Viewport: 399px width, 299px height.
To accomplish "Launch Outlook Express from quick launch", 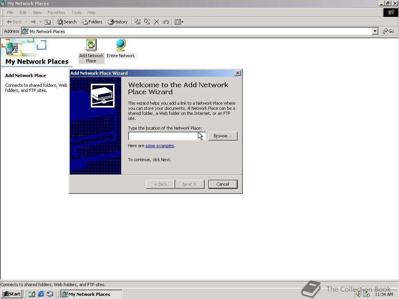I will click(50, 294).
